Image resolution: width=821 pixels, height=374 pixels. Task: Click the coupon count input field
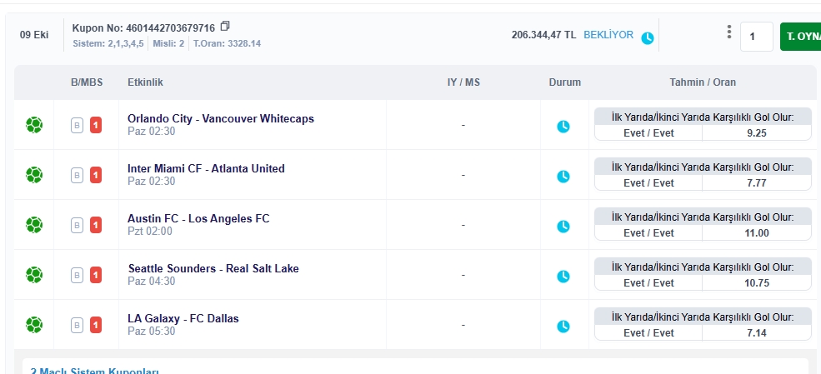pos(756,37)
